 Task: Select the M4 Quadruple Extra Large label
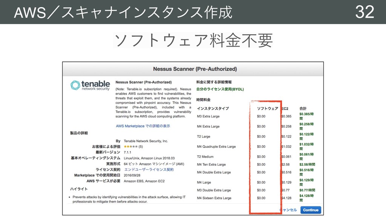point(216,147)
